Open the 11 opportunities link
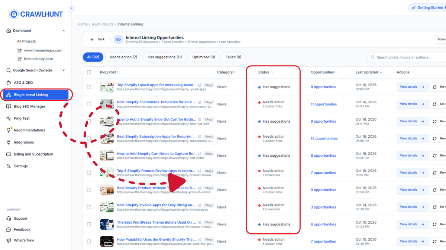 323,104
